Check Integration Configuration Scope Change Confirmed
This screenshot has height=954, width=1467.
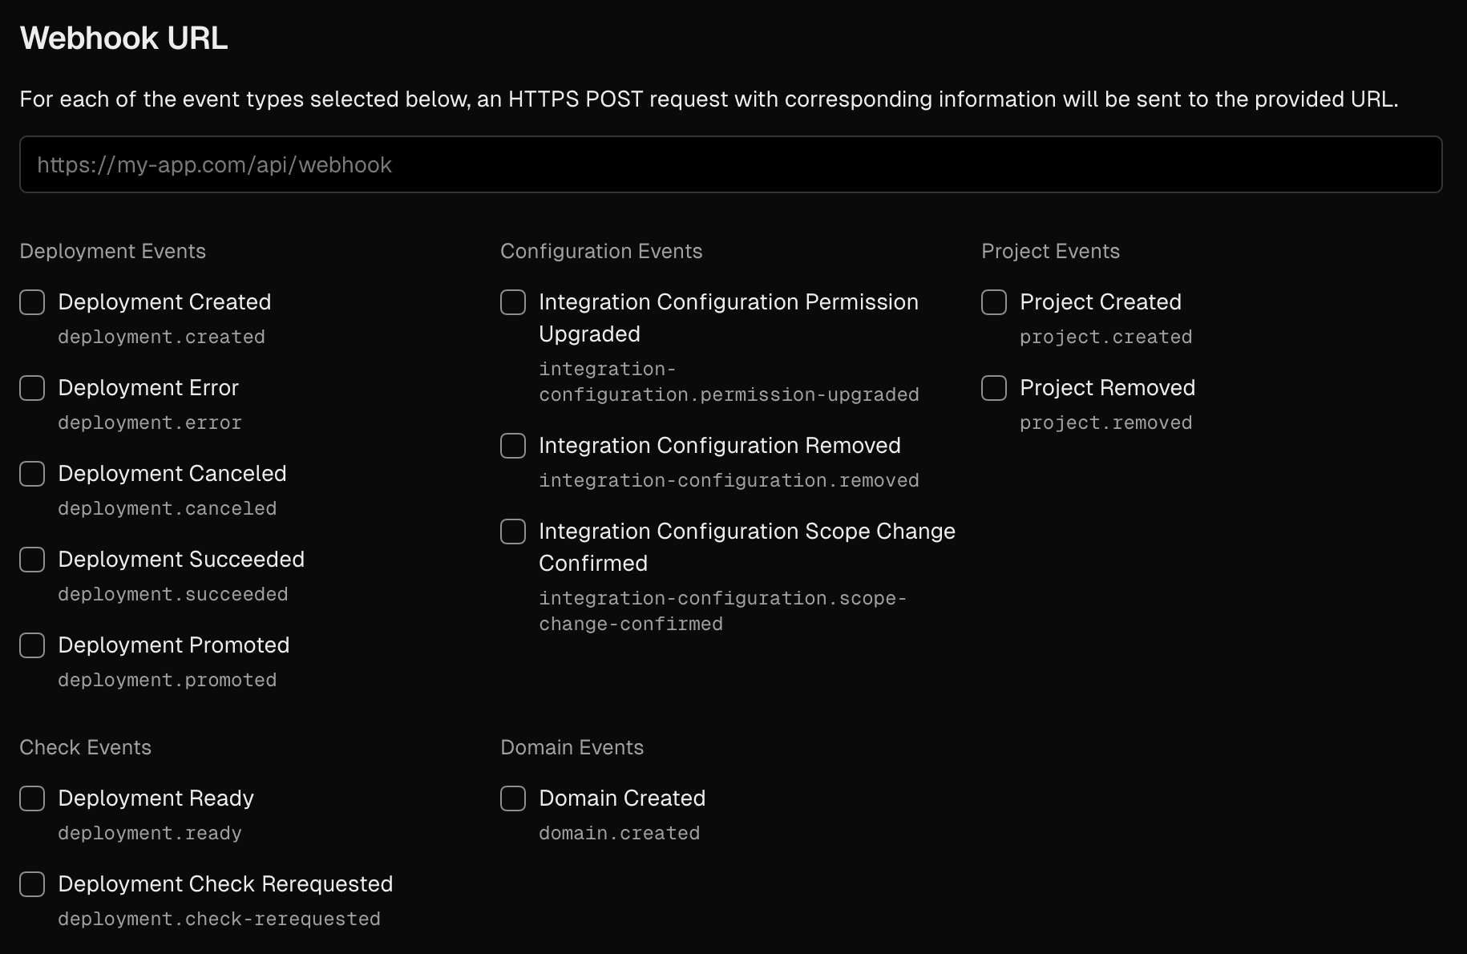[512, 532]
